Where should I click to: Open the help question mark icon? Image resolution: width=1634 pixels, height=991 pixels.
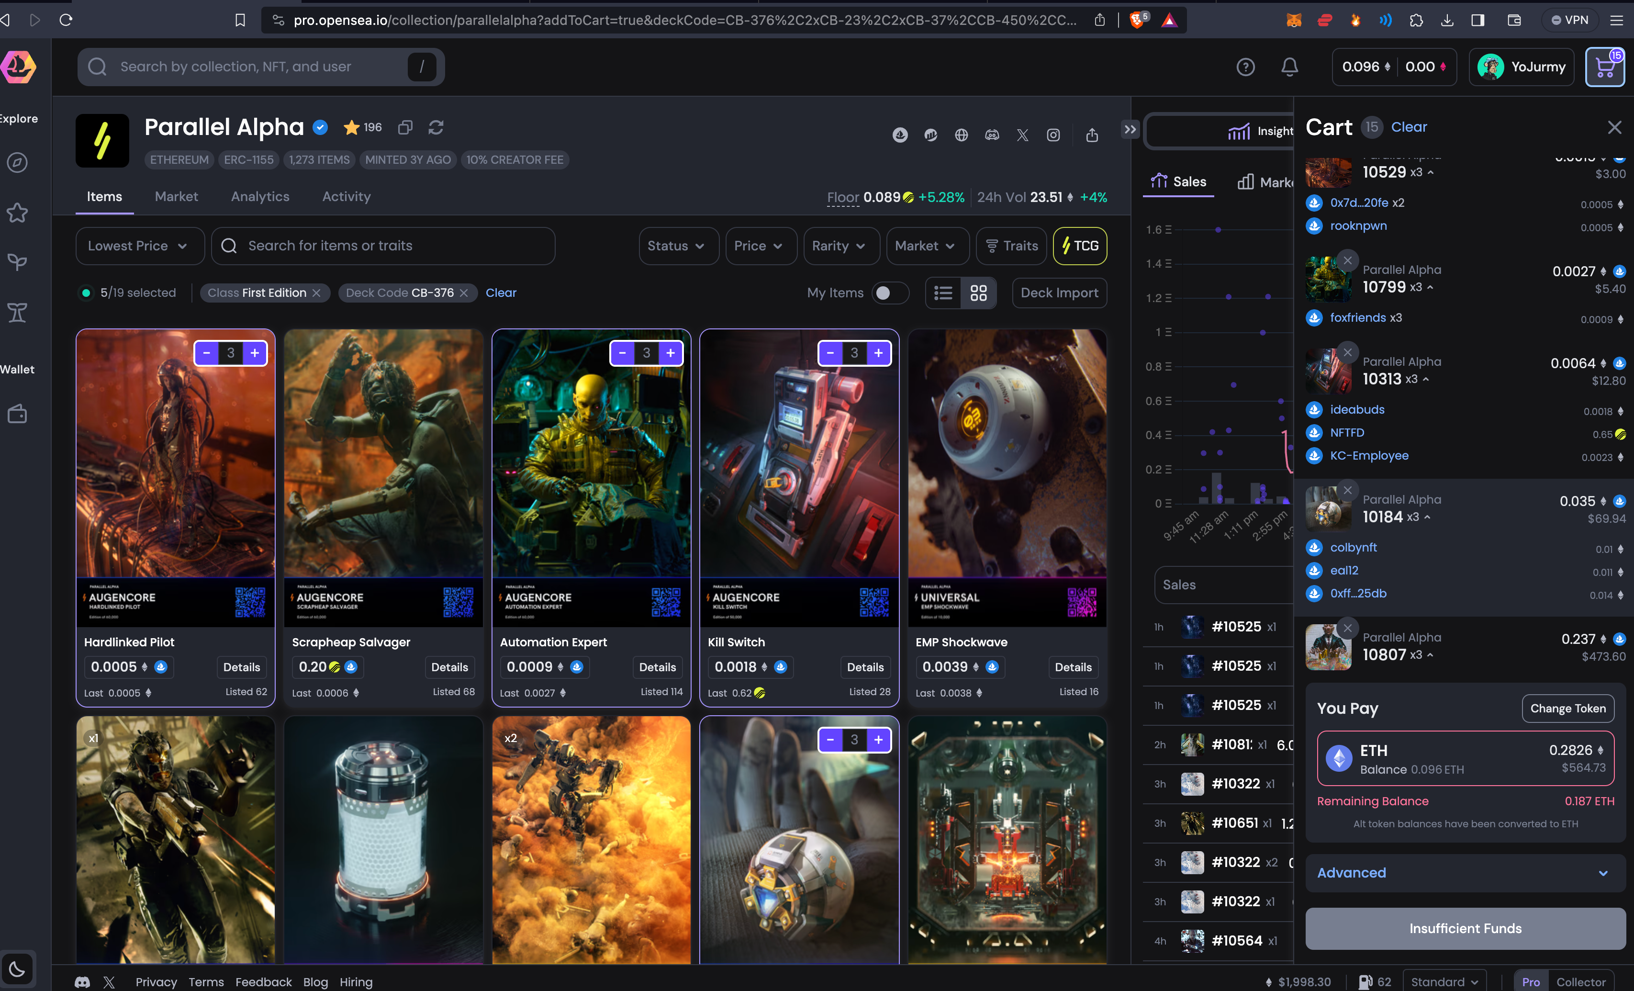coord(1245,67)
